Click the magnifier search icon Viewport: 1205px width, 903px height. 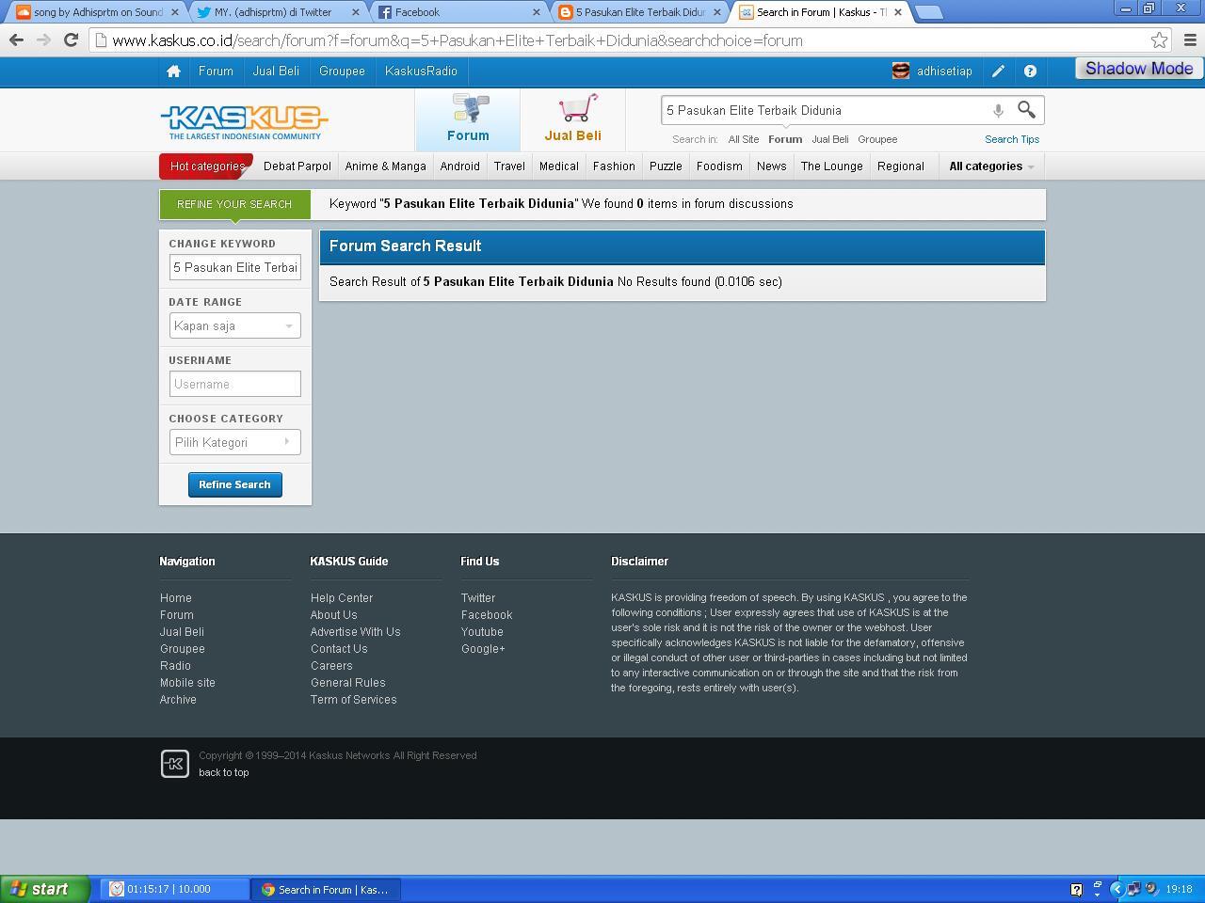coord(1026,110)
